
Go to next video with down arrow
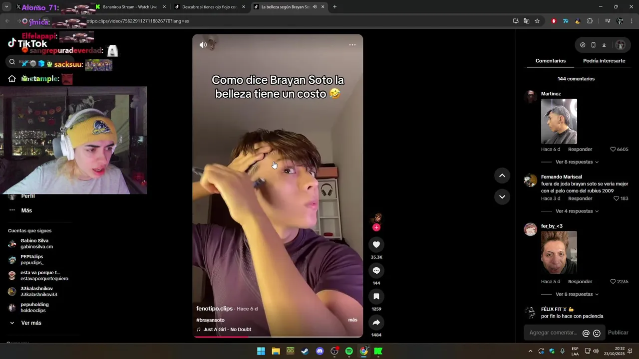coord(502,197)
